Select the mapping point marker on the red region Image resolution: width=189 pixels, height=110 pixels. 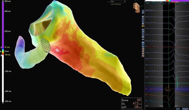coord(58,50)
